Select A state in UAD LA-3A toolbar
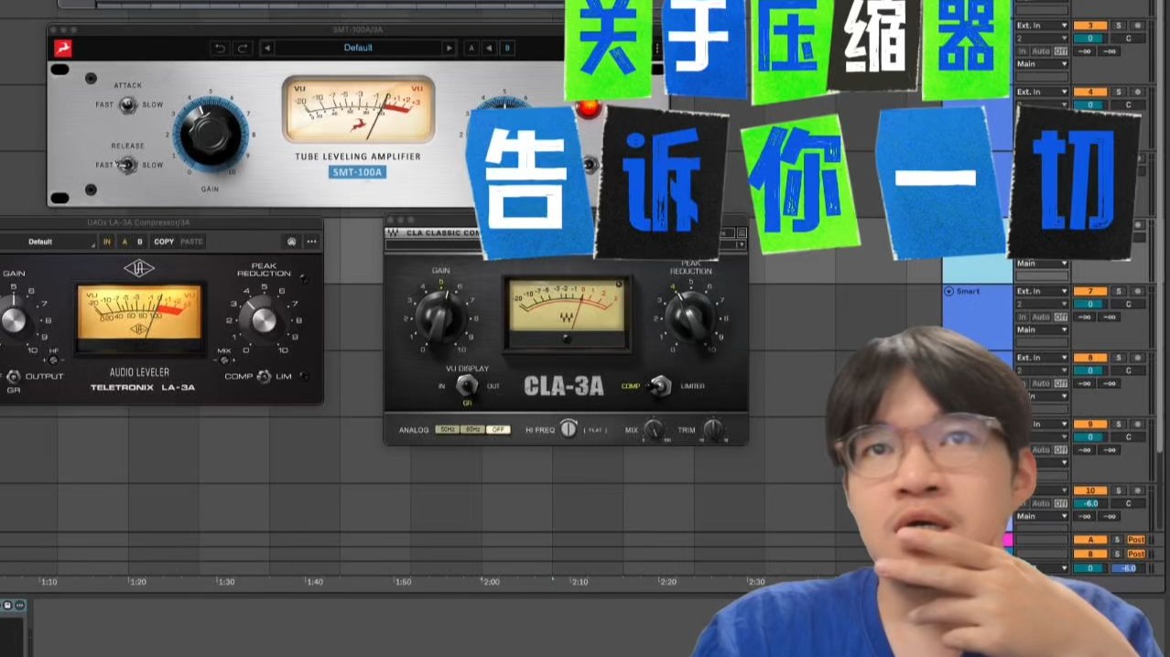The height and width of the screenshot is (657, 1170). (x=125, y=242)
